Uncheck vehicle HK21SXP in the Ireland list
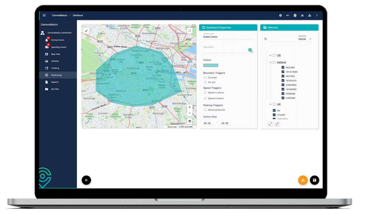This screenshot has width=366, height=214. (x=283, y=67)
